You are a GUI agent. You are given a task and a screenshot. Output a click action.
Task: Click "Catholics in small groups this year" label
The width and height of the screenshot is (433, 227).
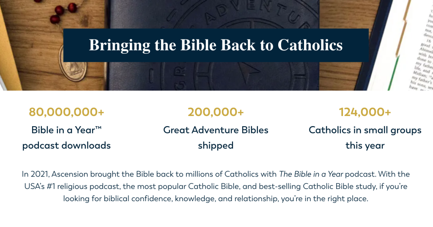coord(365,138)
